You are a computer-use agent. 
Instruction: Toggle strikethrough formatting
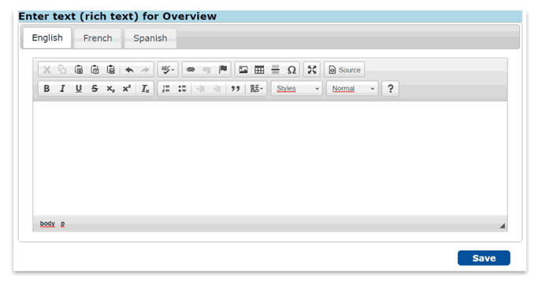(95, 89)
